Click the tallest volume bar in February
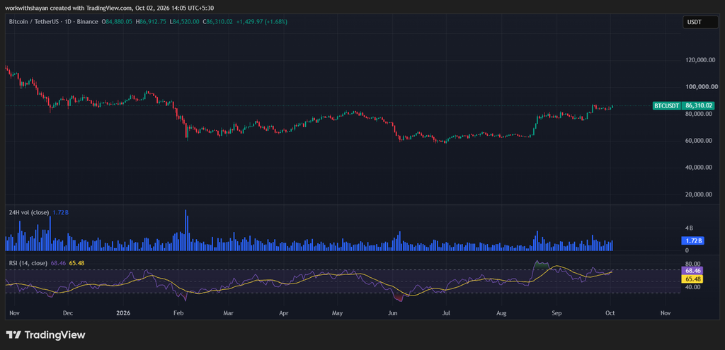Image resolution: width=725 pixels, height=350 pixels. click(186, 230)
